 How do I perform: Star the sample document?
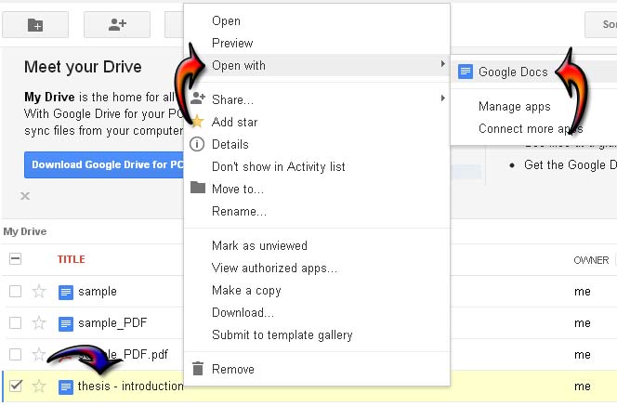click(x=39, y=291)
